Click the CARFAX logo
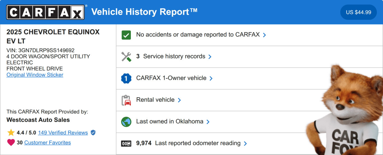Viewport: 383px width, 155px height. (x=46, y=12)
